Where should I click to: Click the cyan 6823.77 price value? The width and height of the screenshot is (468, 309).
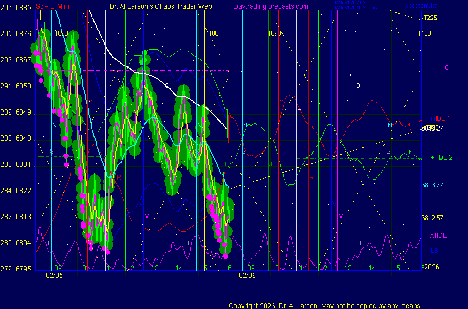[432, 185]
